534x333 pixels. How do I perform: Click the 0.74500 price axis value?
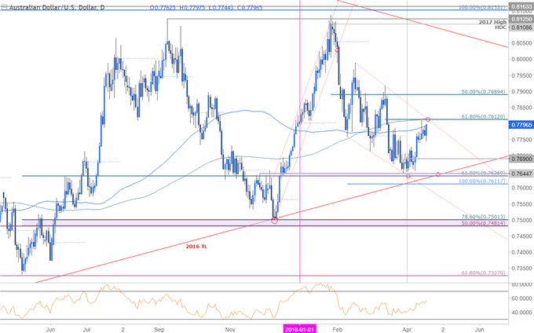coord(521,236)
